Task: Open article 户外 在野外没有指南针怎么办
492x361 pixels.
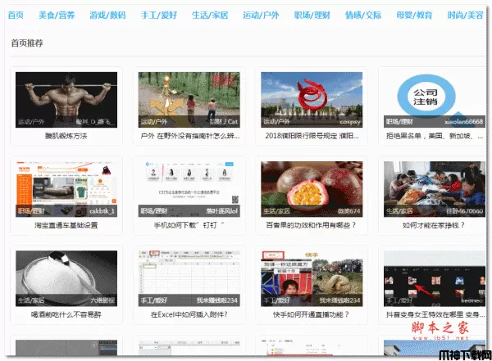Action: (x=190, y=136)
